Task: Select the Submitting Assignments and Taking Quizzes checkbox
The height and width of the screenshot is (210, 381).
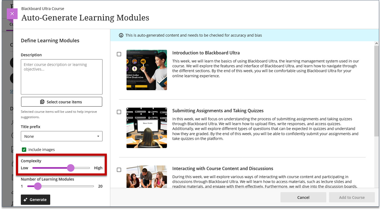Action: tap(119, 112)
